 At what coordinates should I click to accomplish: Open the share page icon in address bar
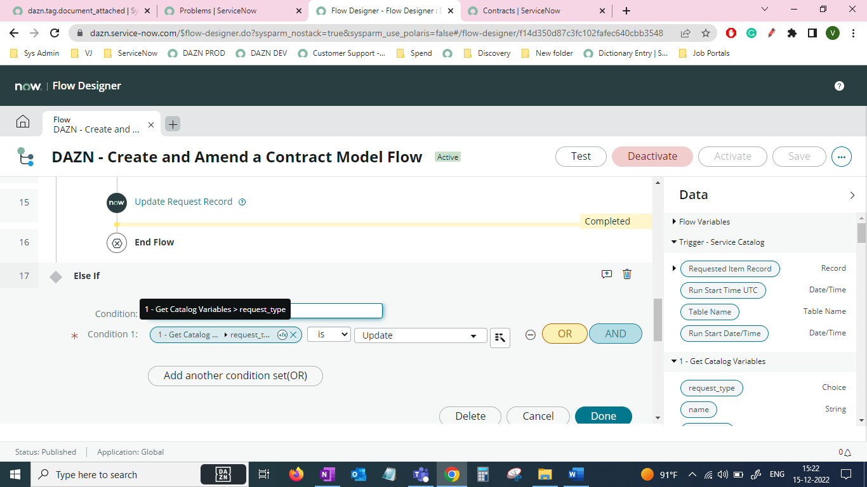(x=685, y=33)
